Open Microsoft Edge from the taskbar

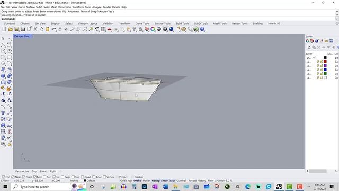pos(248,186)
